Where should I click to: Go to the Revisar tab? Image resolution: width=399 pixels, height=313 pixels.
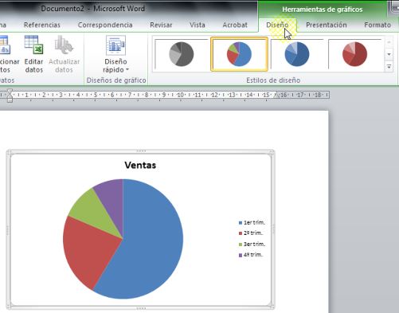161,25
